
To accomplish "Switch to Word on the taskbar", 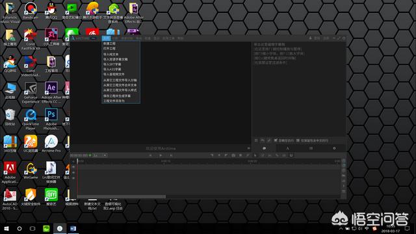I will pyautogui.click(x=73, y=228).
